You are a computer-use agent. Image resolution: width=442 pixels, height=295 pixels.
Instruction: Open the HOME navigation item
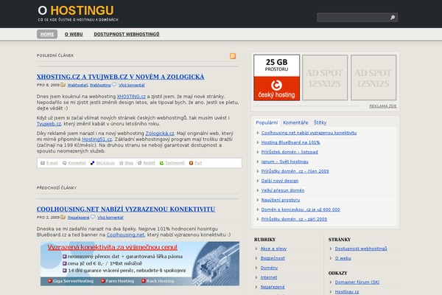point(47,34)
